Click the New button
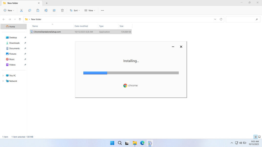Image resolution: width=262 pixels, height=147 pixels. 8,10
